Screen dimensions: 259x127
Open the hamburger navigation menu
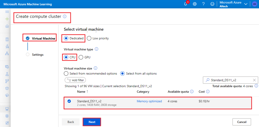7,12
